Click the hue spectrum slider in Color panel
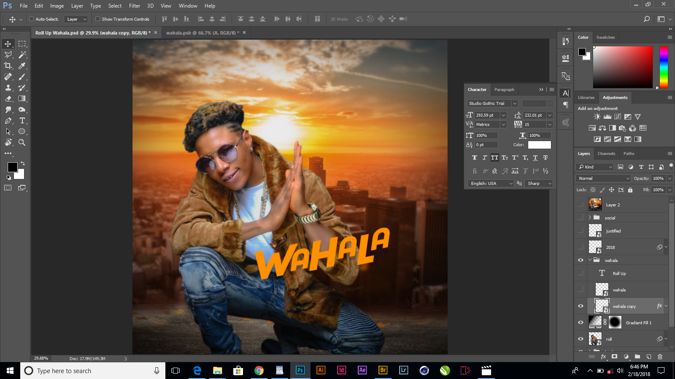This screenshot has width=675, height=379. (664, 67)
